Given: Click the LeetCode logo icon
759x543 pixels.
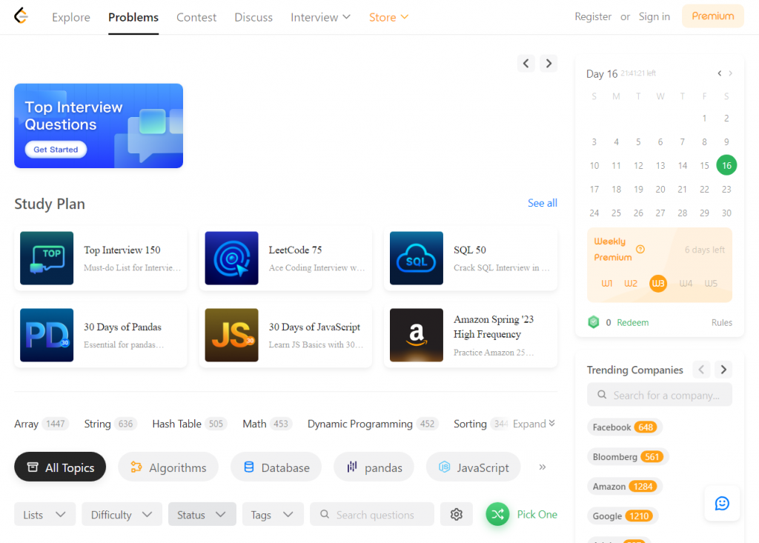Looking at the screenshot, I should click(x=21, y=16).
